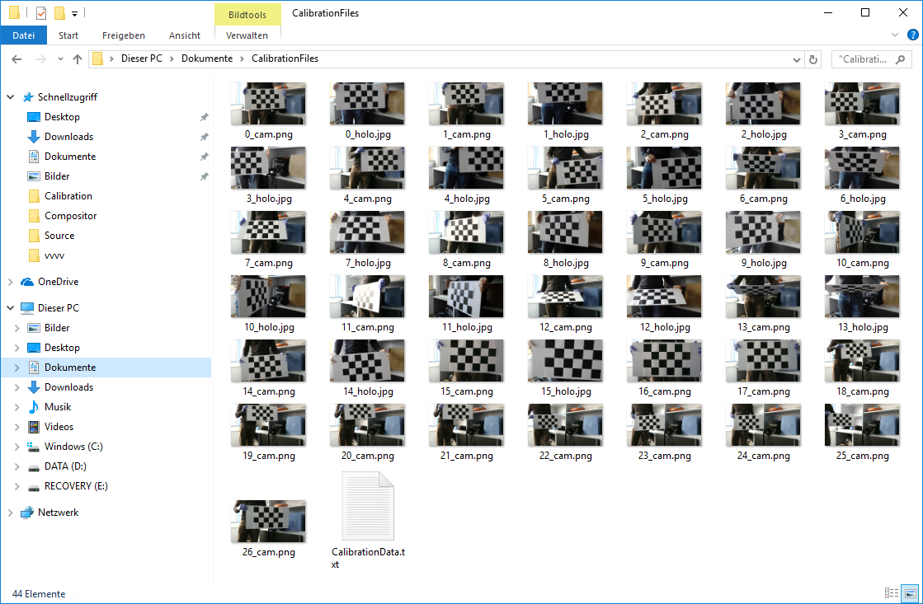Open RECOVERY (E:) drive

[x=76, y=486]
